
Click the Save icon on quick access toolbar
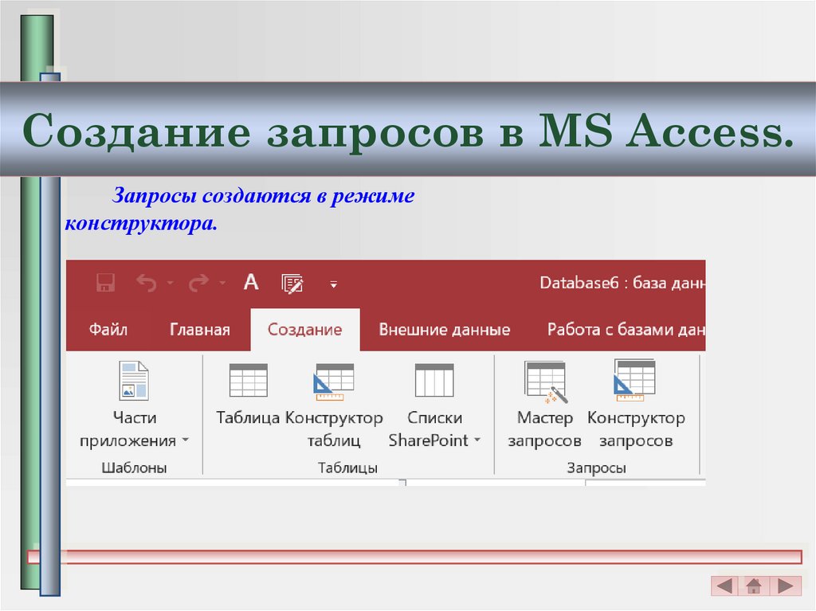(106, 283)
